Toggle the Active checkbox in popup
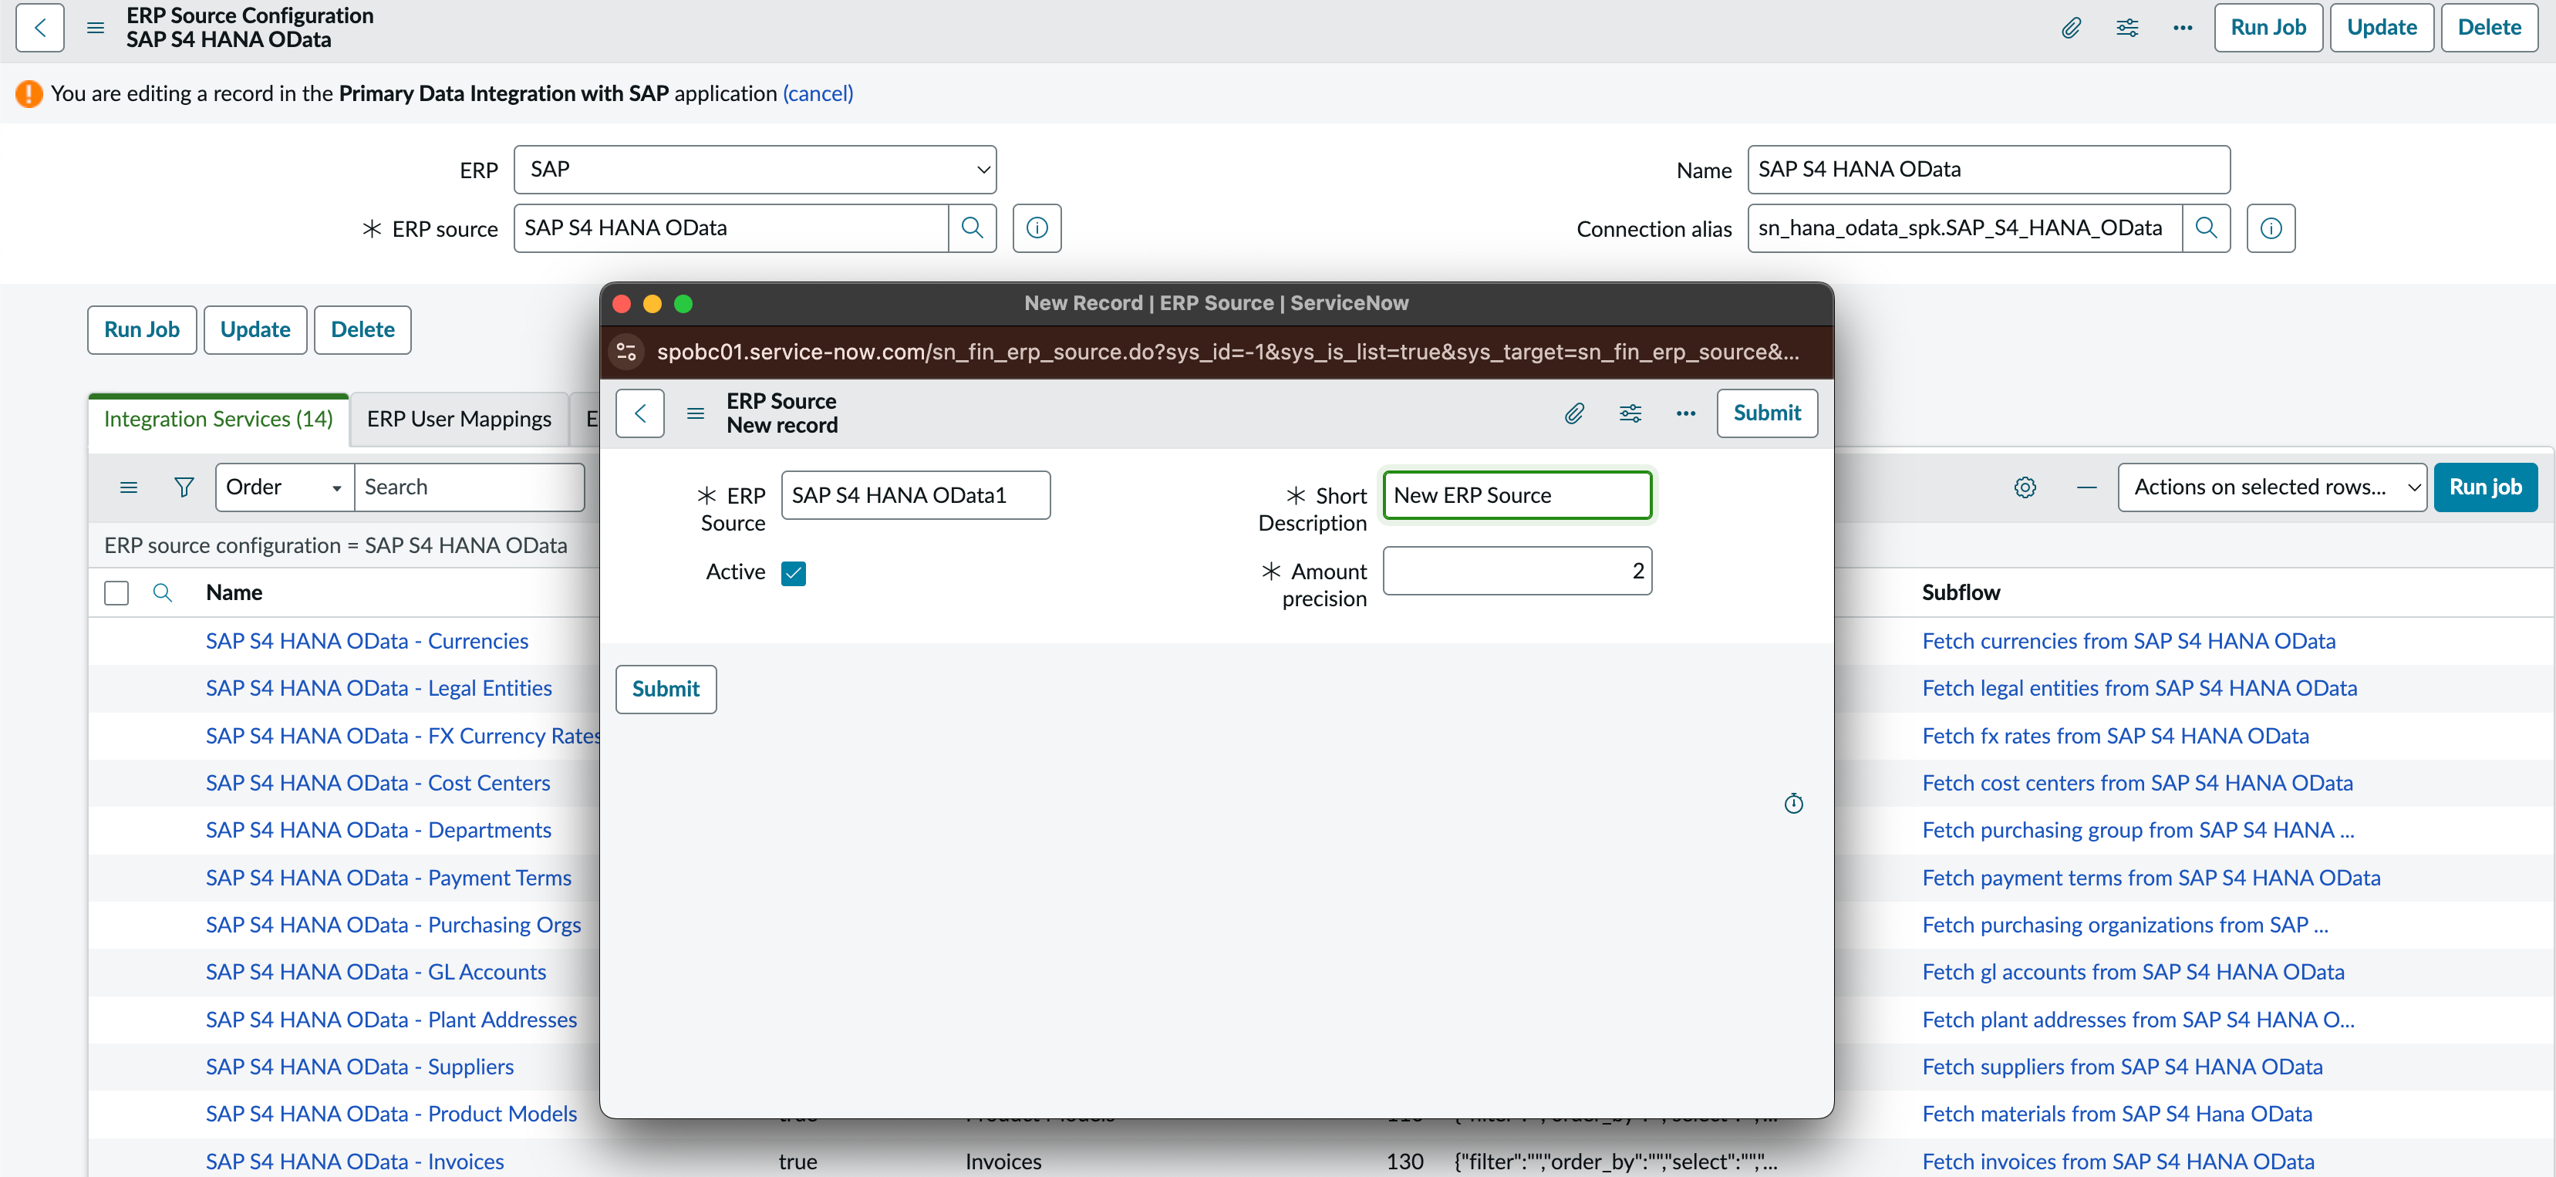 [794, 572]
